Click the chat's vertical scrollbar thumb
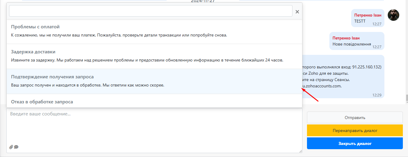The image size is (408, 157). point(406,98)
